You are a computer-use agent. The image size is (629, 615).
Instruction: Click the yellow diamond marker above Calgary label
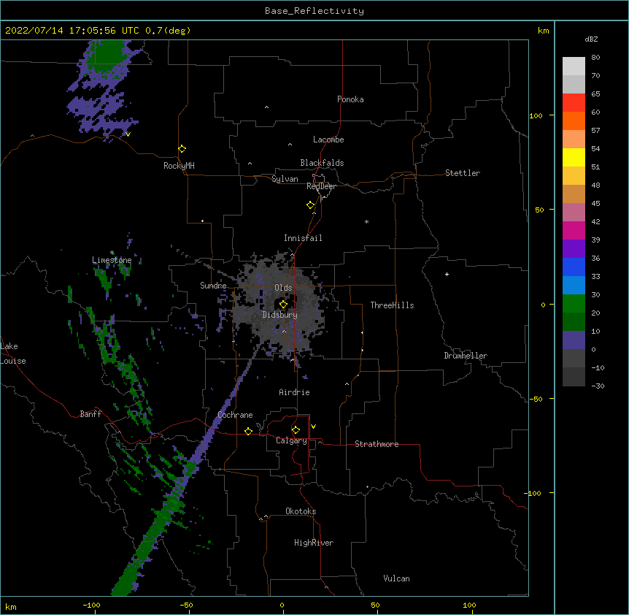[x=296, y=430]
